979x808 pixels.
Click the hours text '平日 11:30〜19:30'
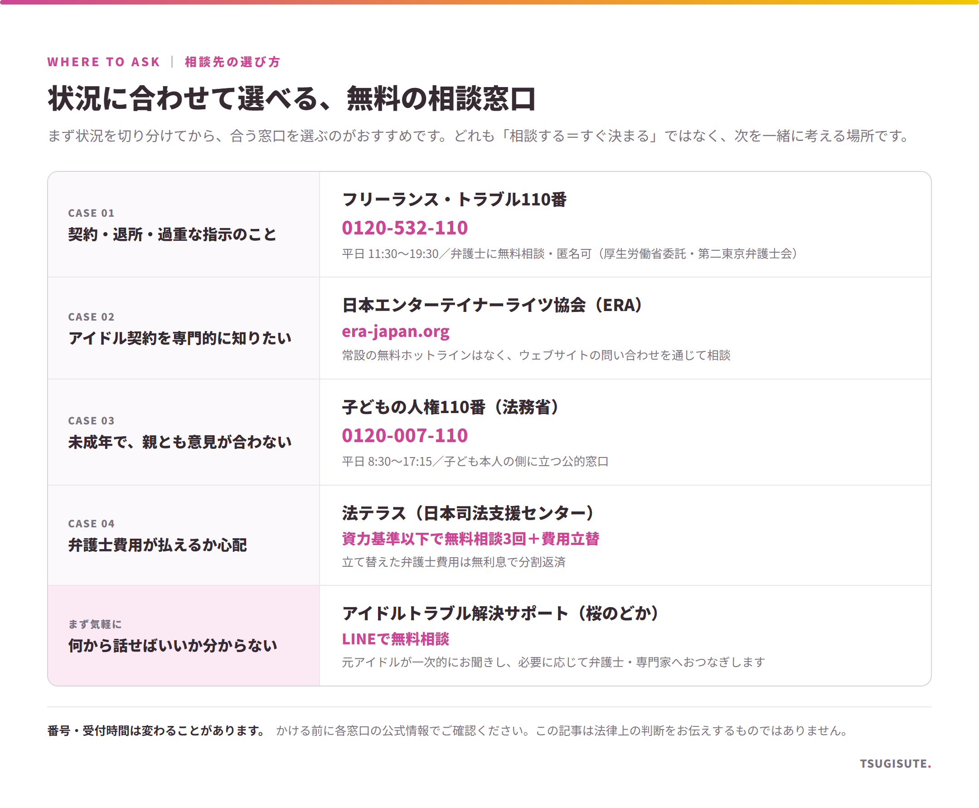pos(390,253)
